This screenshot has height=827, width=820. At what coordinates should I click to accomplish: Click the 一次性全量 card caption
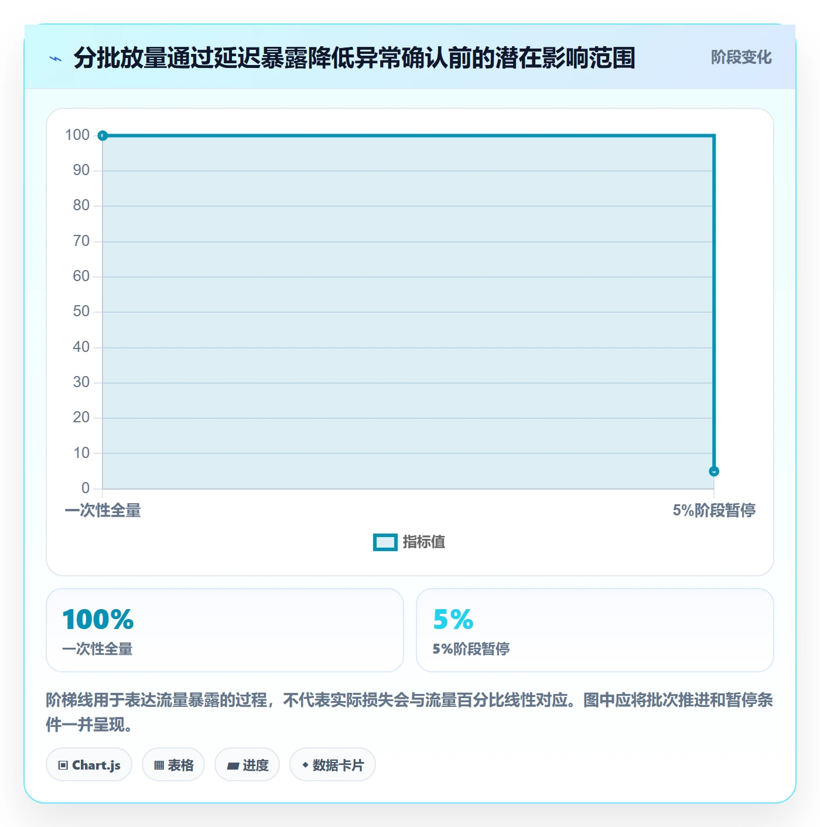click(x=97, y=649)
